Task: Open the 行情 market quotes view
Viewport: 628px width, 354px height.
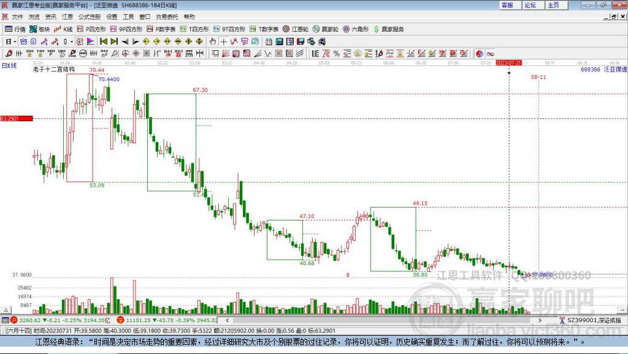Action: (15, 29)
